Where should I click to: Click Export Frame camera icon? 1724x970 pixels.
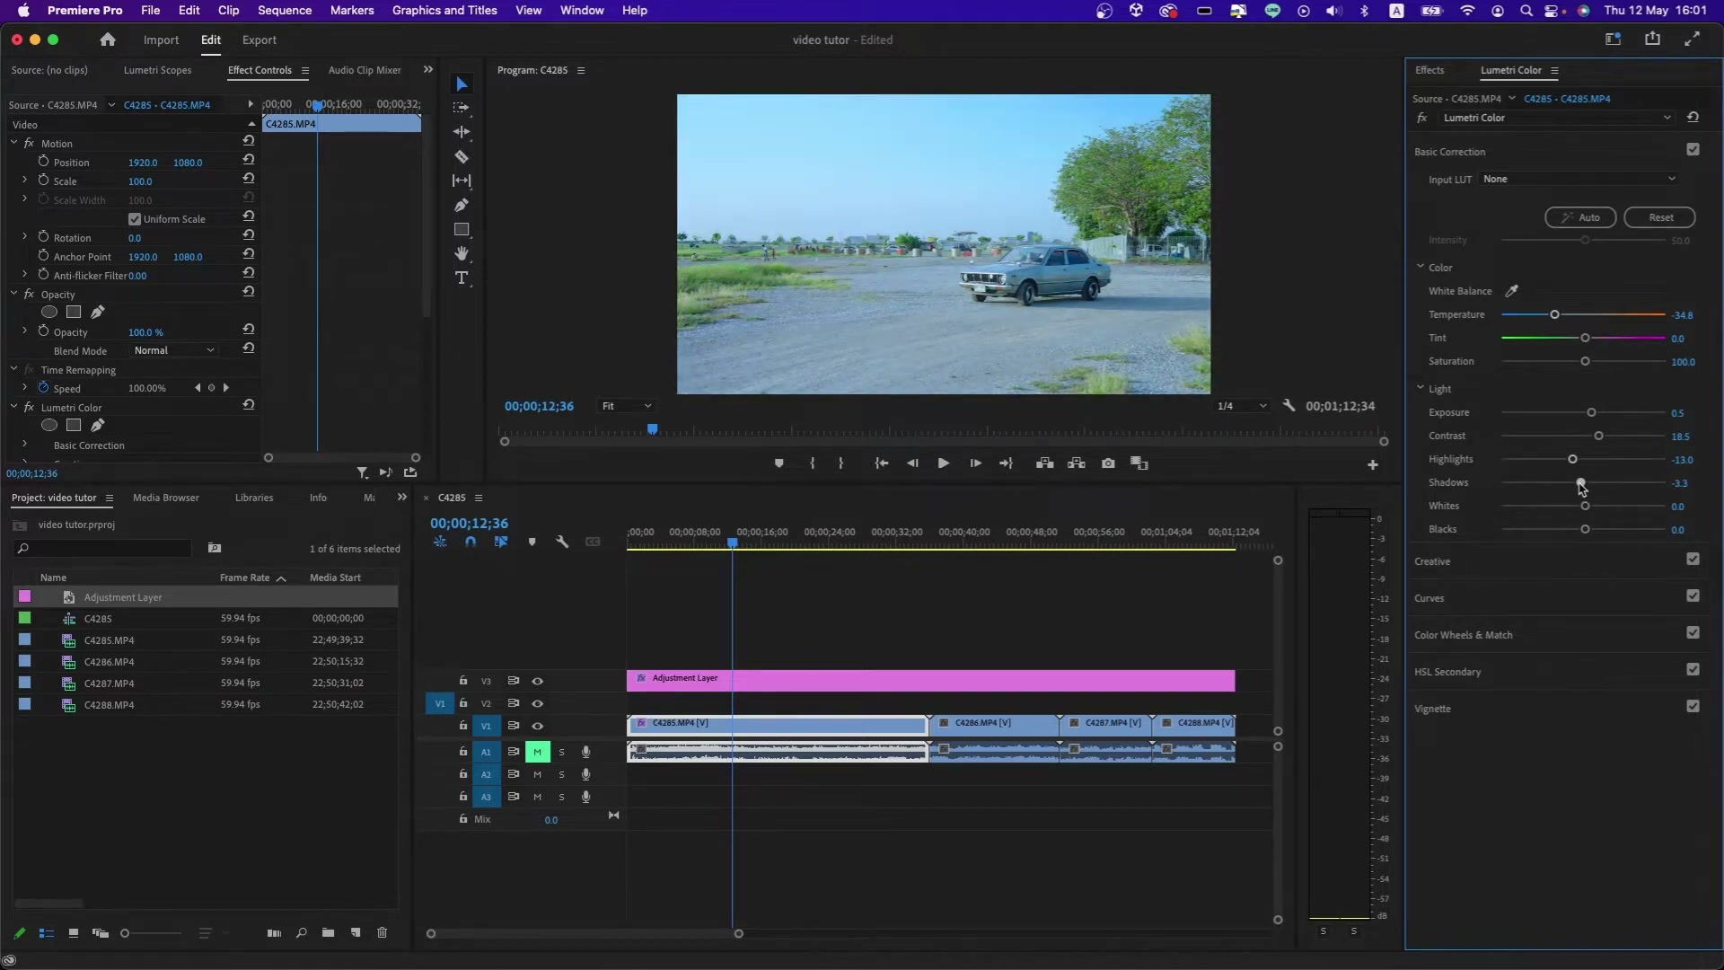(1108, 463)
